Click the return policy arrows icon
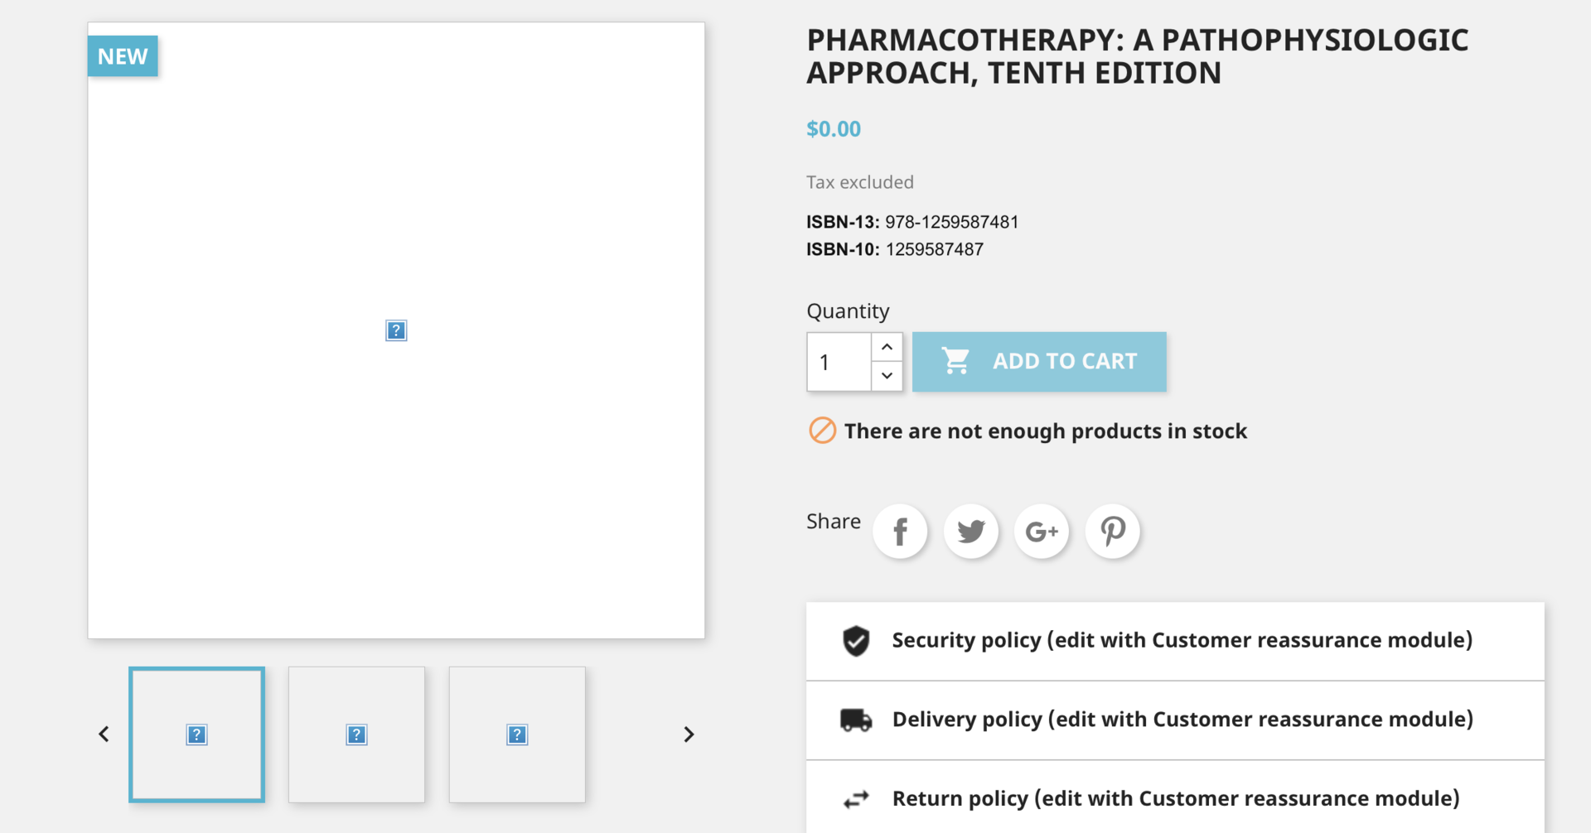This screenshot has height=833, width=1591. tap(856, 799)
